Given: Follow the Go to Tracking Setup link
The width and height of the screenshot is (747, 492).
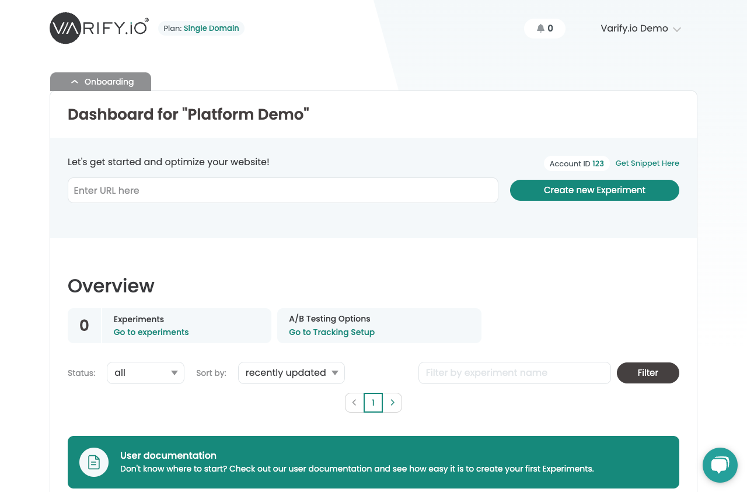Looking at the screenshot, I should (x=331, y=332).
